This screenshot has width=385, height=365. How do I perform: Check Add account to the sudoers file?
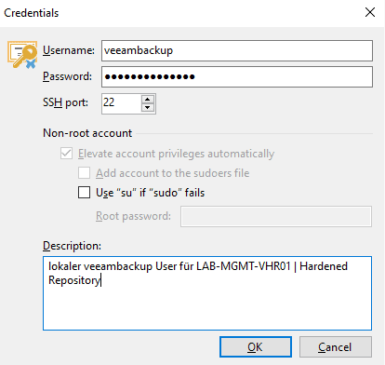pos(84,173)
